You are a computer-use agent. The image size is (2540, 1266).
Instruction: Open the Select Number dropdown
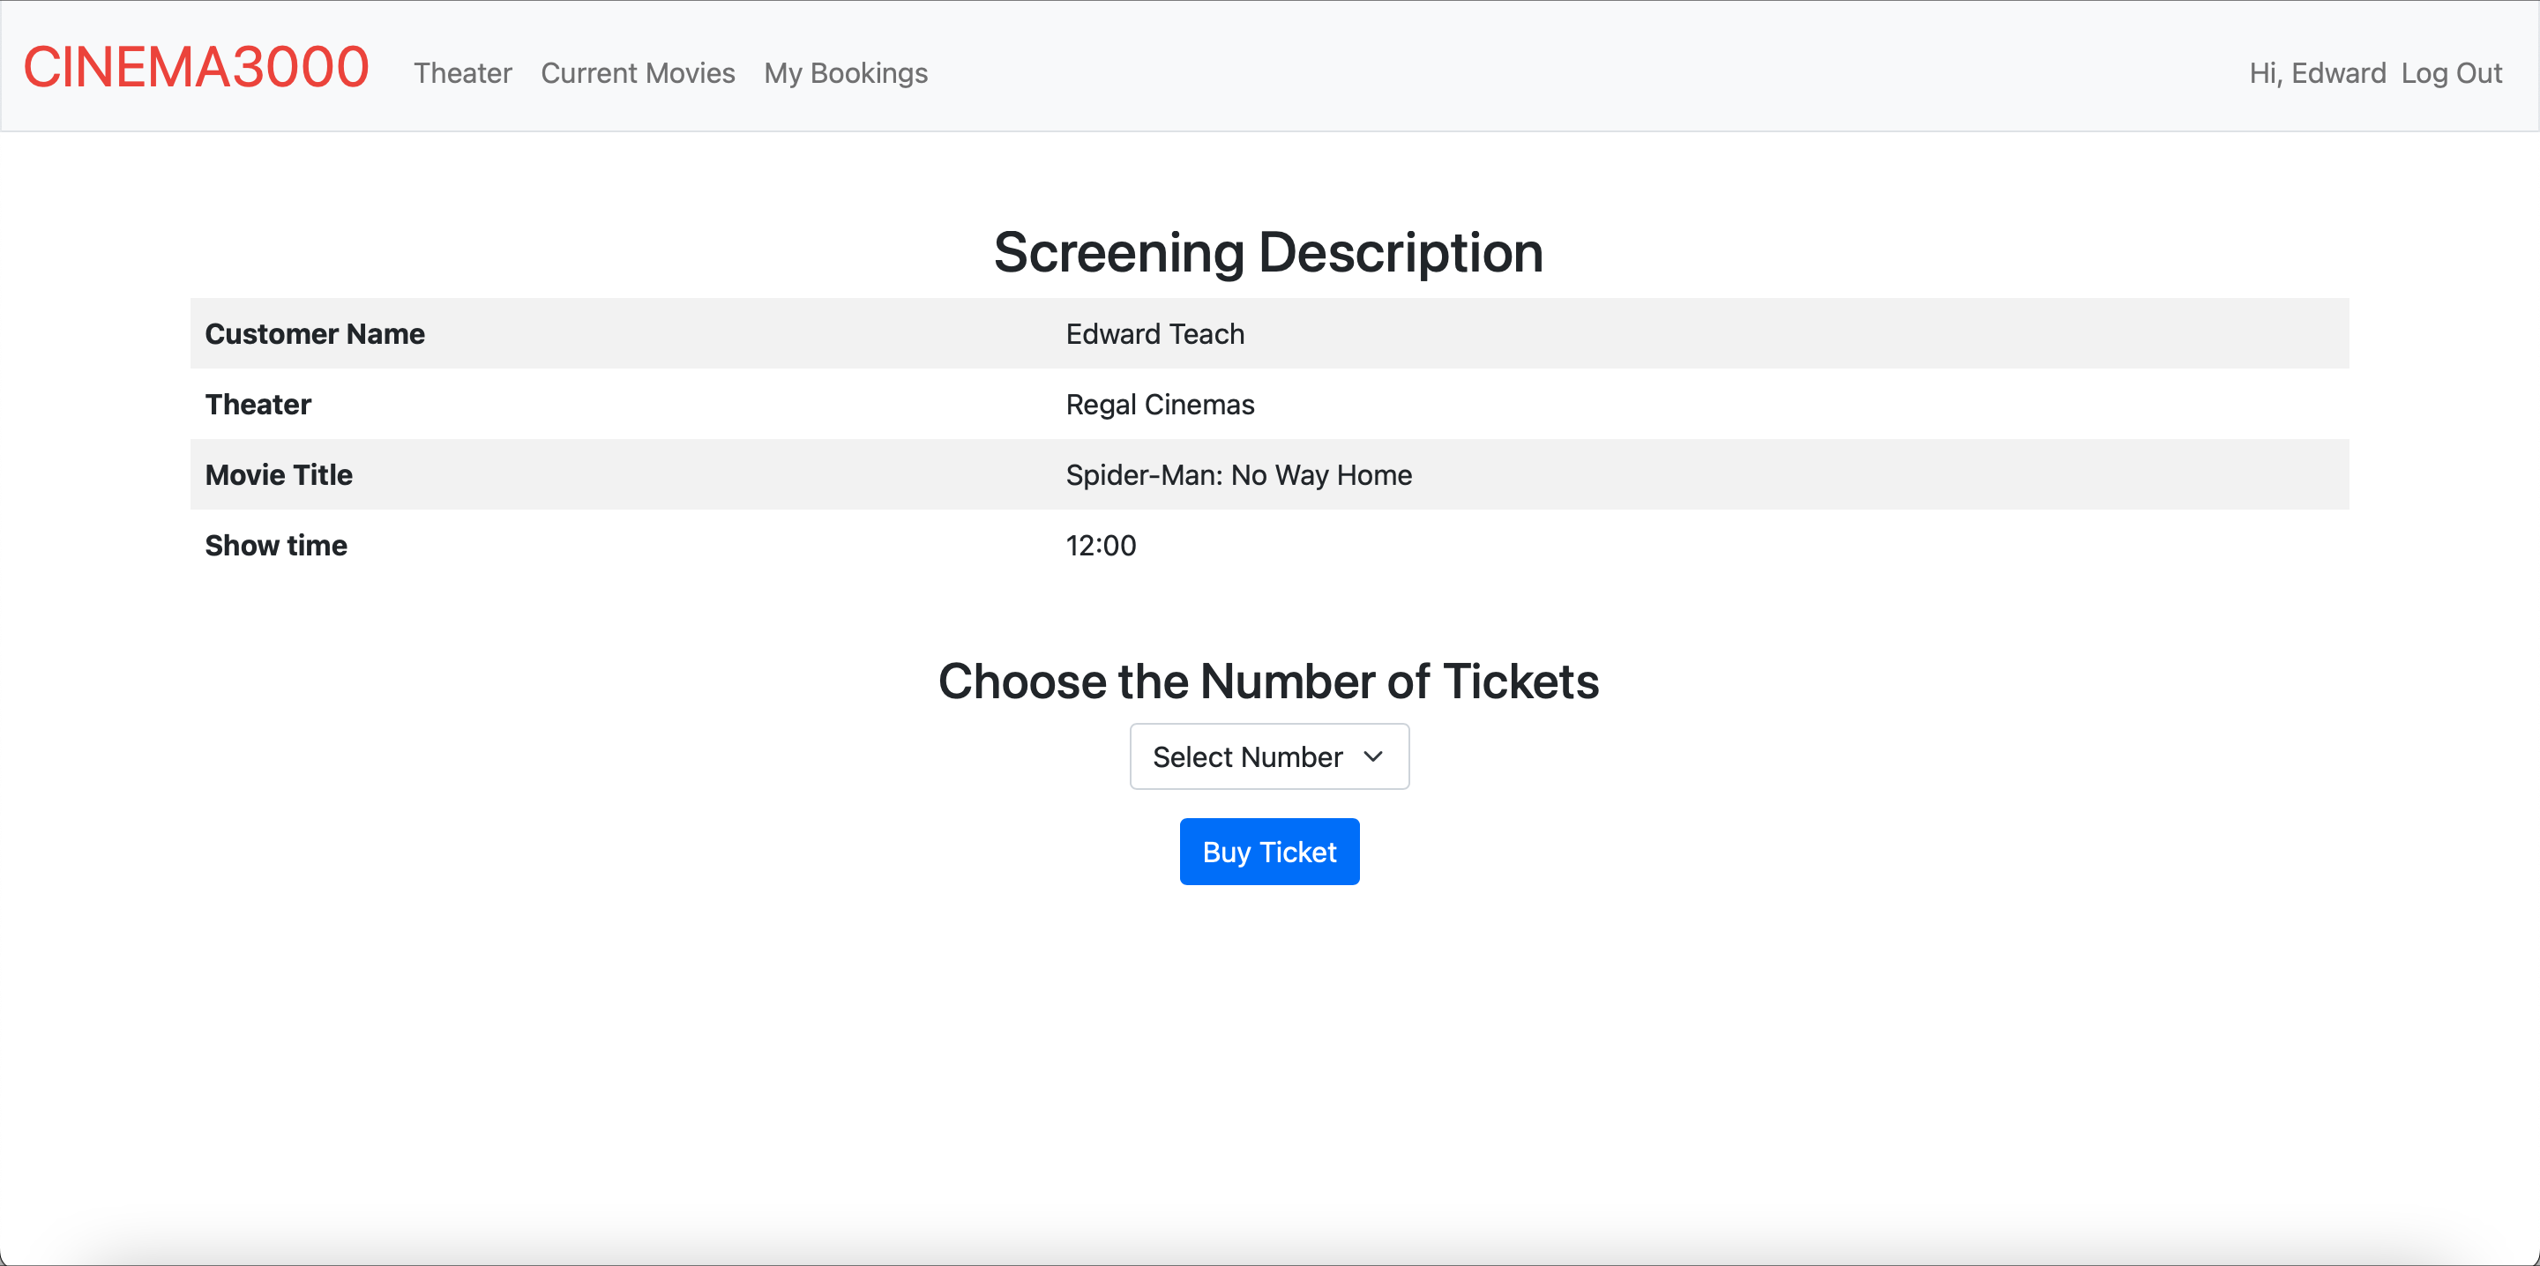pos(1268,756)
